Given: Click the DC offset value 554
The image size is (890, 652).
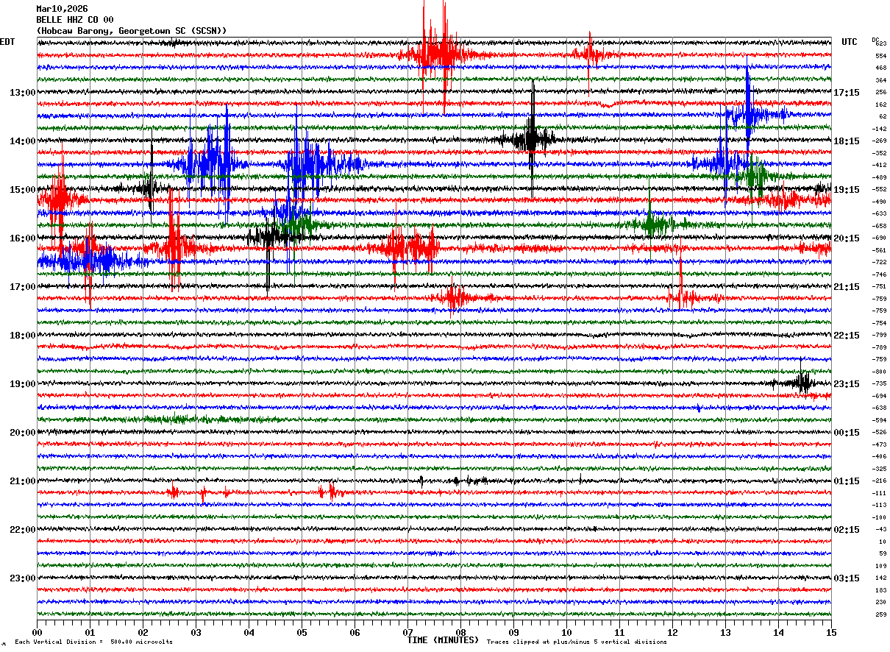Looking at the screenshot, I should tap(881, 56).
